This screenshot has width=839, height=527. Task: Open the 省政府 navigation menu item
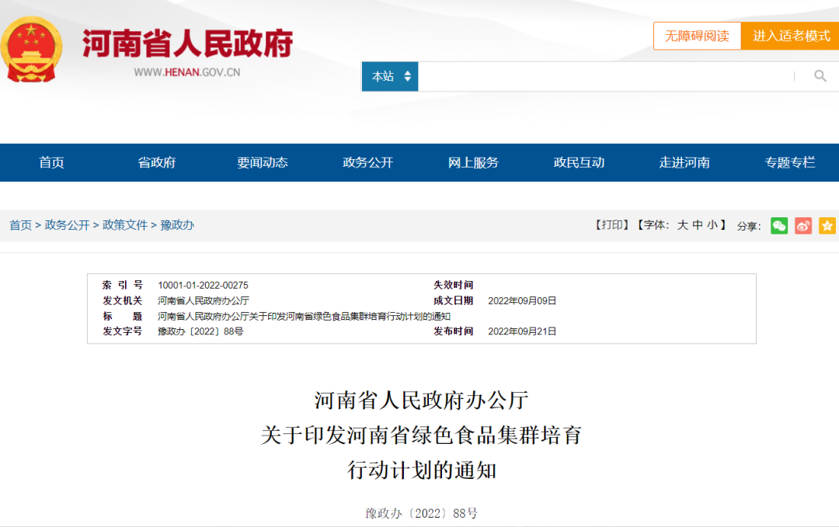point(157,162)
